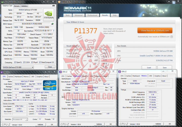Click the GPU-Z title bar app icon
This screenshot has height=127, width=182.
click(2, 2)
